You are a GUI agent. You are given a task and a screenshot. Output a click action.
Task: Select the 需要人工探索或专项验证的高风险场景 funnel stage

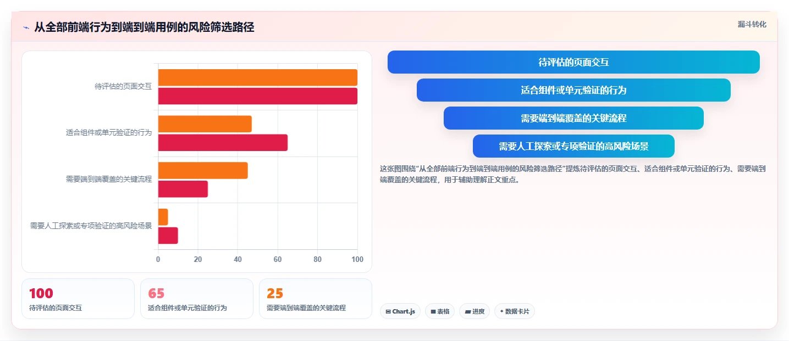573,146
